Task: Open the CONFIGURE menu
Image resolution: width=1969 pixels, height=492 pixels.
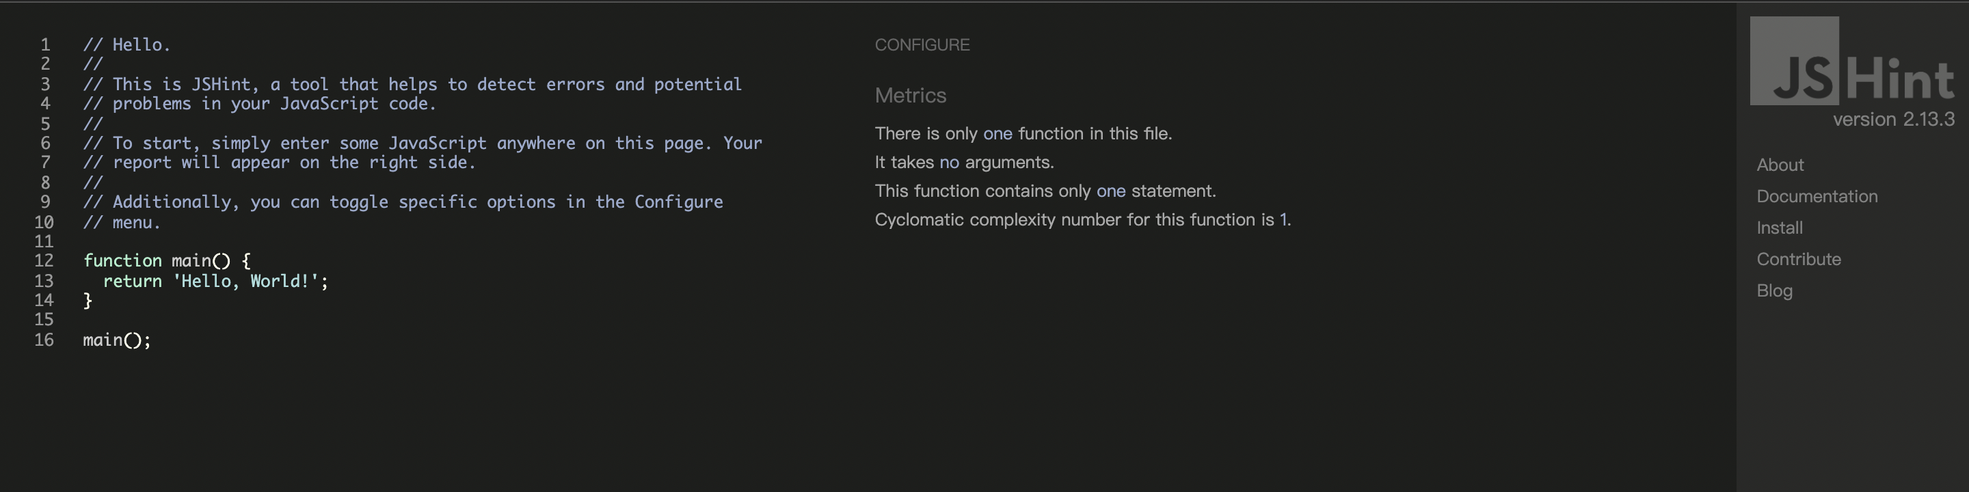Action: [x=922, y=45]
